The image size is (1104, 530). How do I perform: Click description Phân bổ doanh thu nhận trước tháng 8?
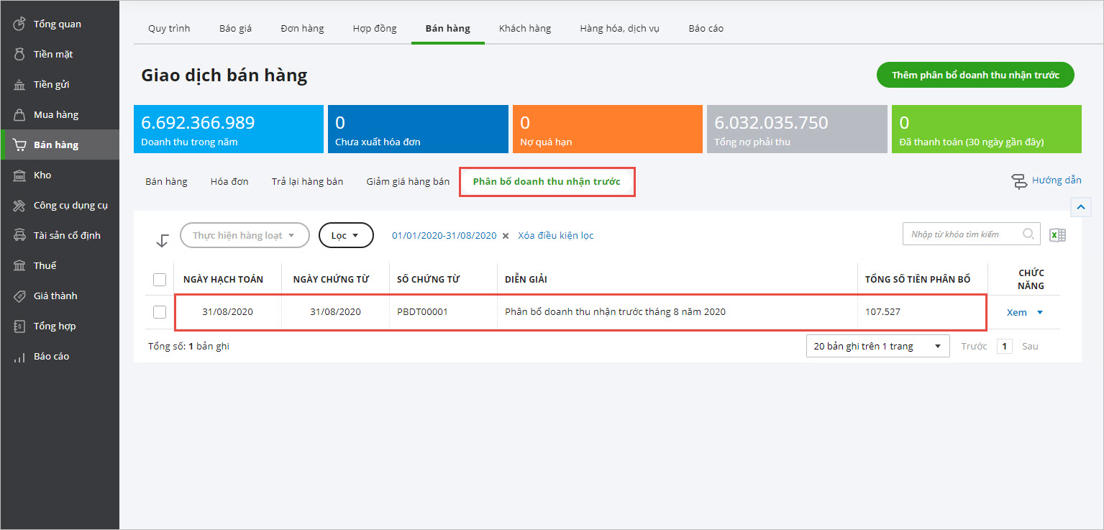(615, 312)
